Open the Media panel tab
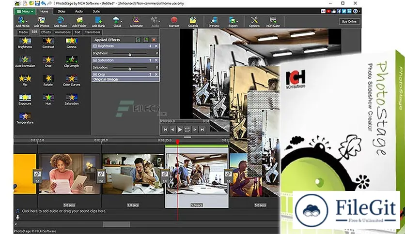 (23, 32)
